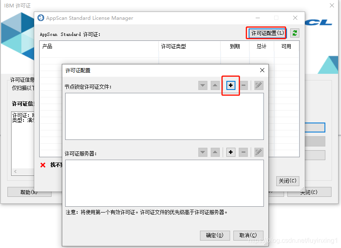Click the red X error status icon
The image size is (341, 248).
pos(43,165)
